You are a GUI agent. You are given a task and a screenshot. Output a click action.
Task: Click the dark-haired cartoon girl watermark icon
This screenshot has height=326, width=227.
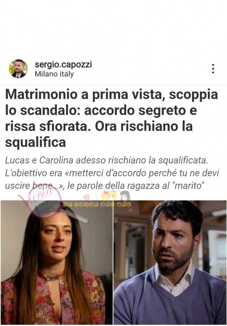tap(125, 196)
